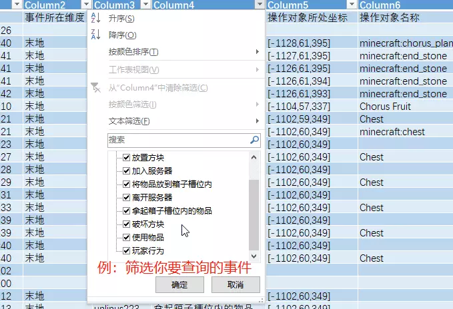
Task: Click the 搜索 filter search field
Action: pos(183,140)
